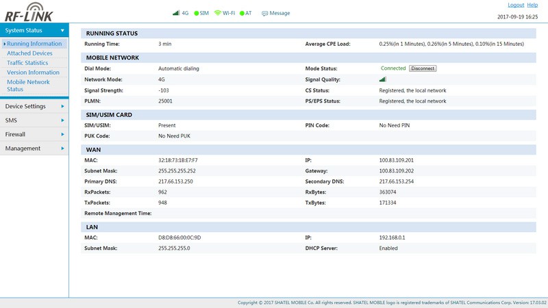Go to the Traffic Statistics page
The height and width of the screenshot is (308, 548).
(27, 63)
